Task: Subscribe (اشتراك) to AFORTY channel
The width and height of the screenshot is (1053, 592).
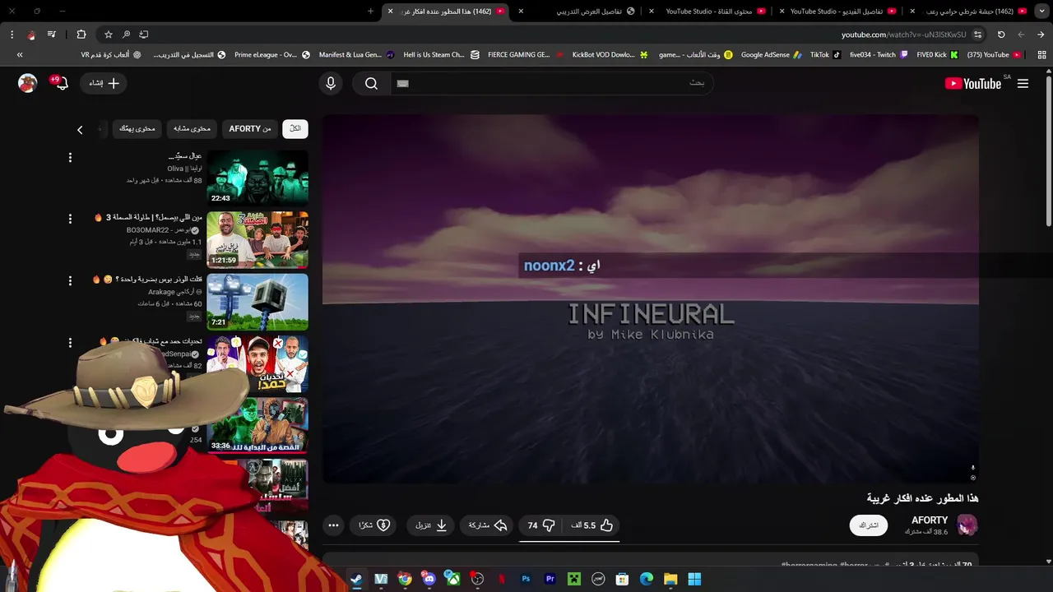Action: pyautogui.click(x=869, y=525)
